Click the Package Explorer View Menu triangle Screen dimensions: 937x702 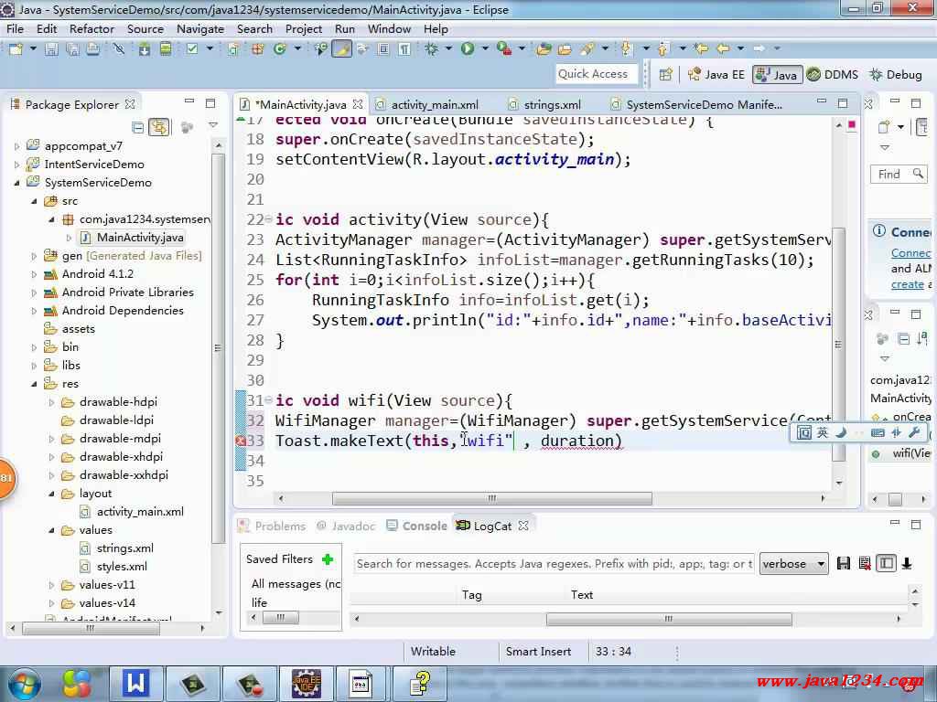pyautogui.click(x=212, y=125)
